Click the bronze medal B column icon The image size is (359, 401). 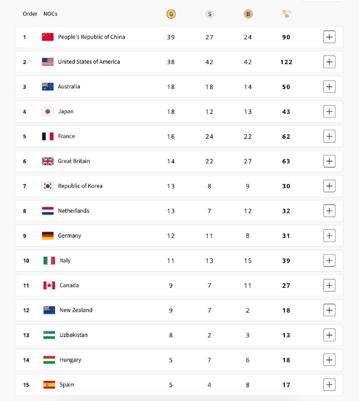tap(248, 14)
